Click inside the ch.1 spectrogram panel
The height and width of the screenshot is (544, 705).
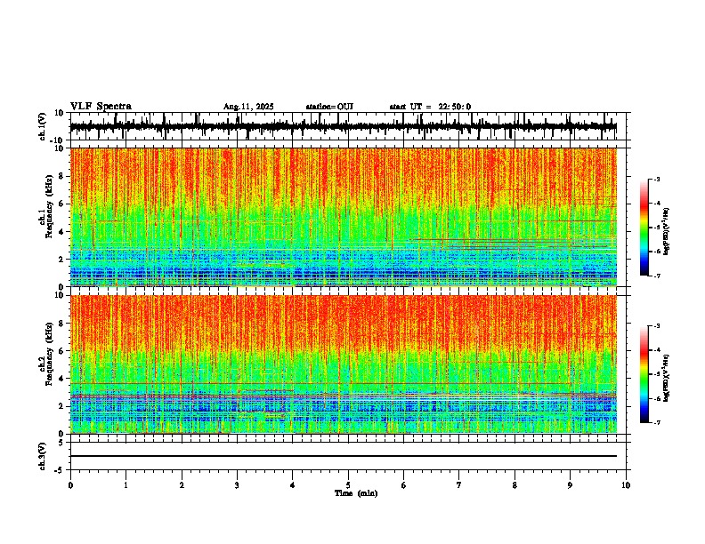344,217
